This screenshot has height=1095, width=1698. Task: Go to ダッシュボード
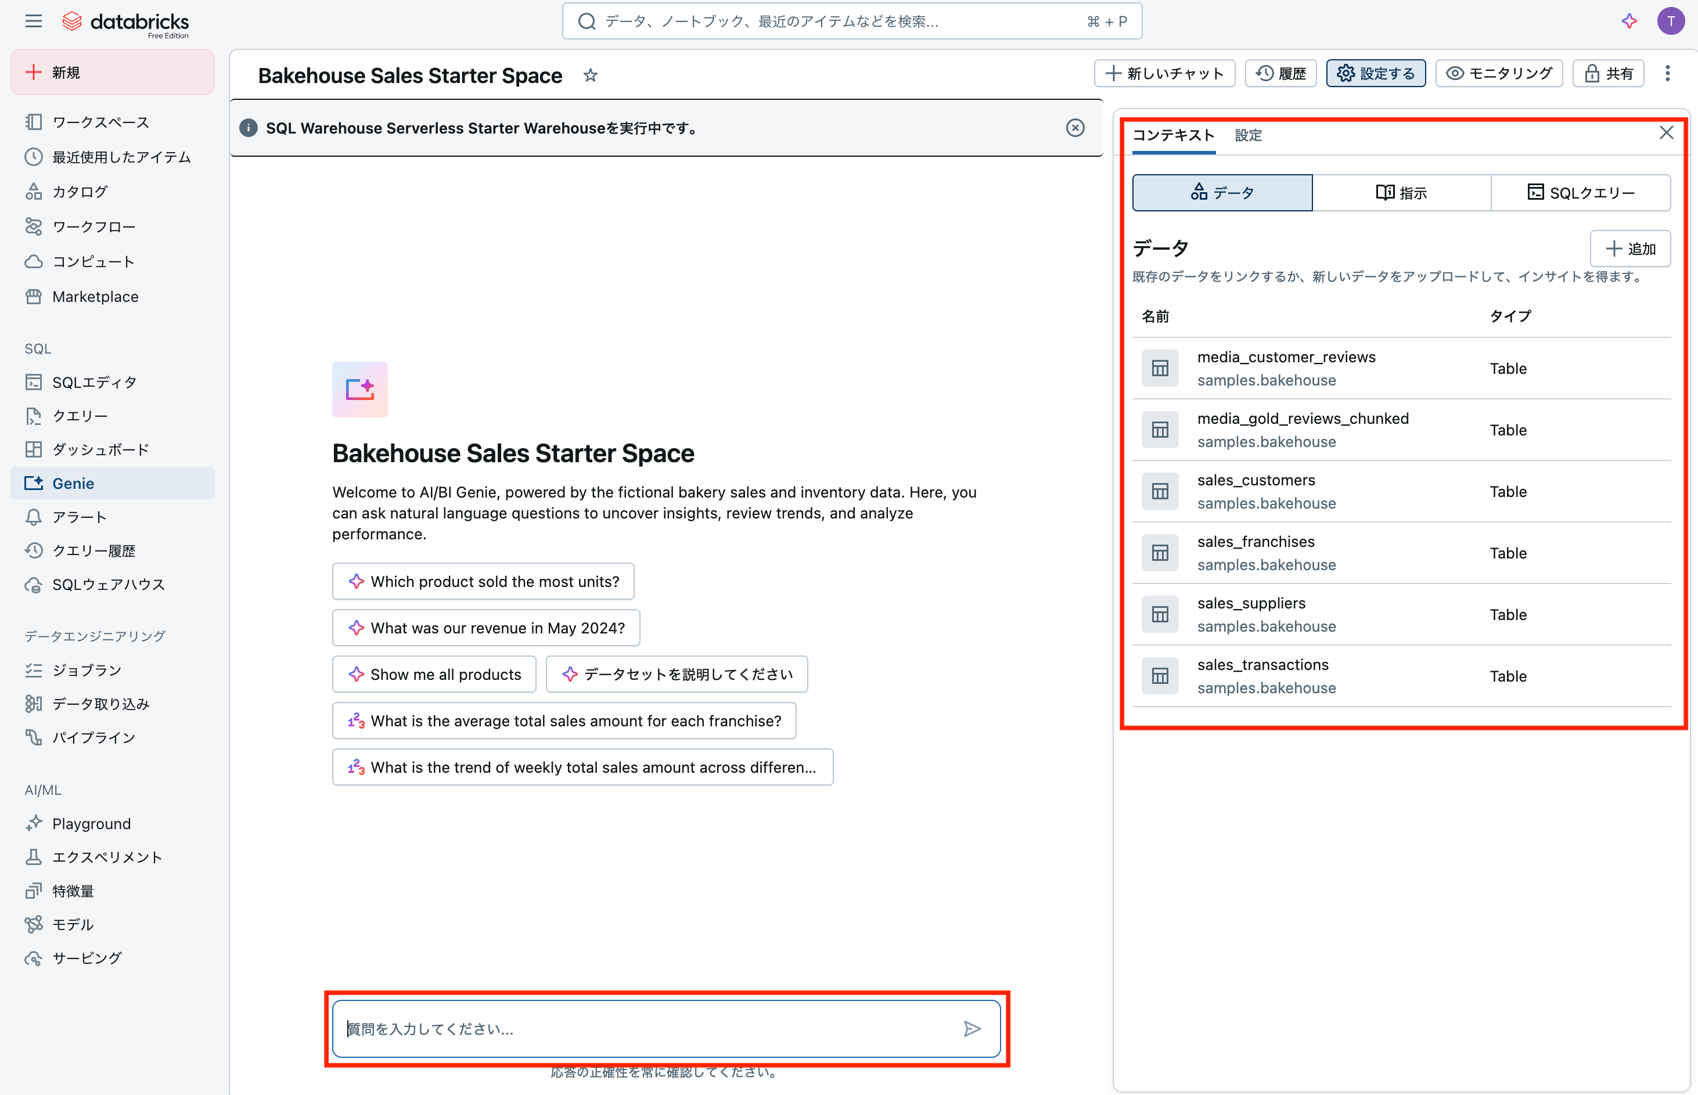(112, 449)
